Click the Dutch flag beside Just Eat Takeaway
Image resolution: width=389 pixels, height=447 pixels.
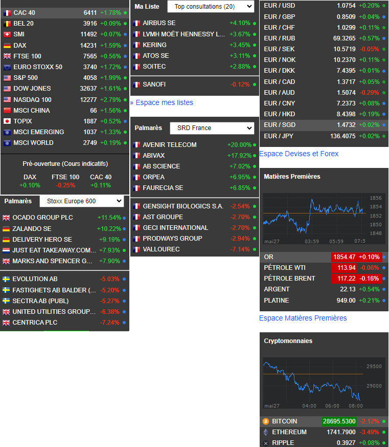[6, 250]
